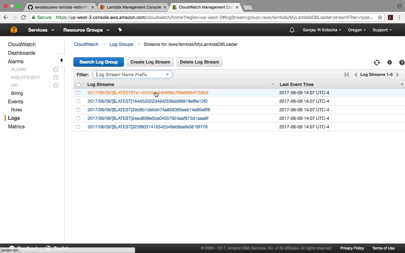
Task: Open the CloudWatch sidebar heading link
Action: click(x=22, y=44)
